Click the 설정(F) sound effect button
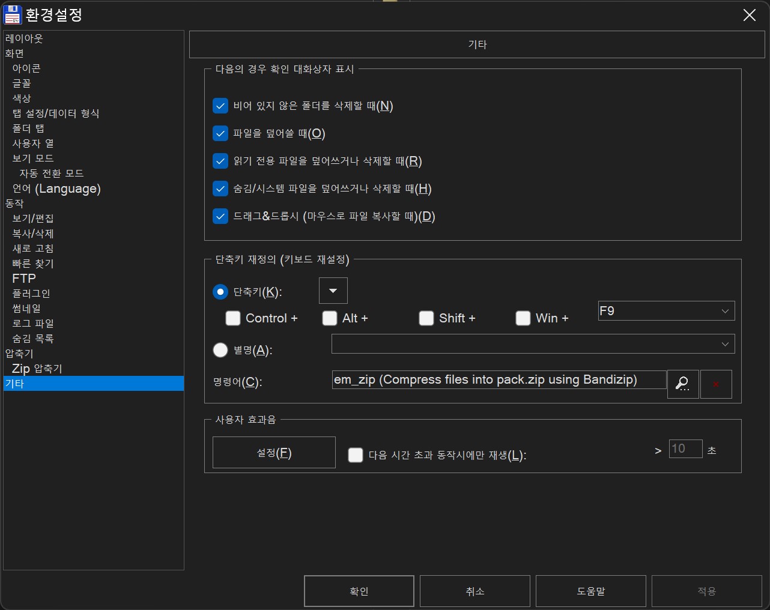This screenshot has width=770, height=610. coord(273,453)
